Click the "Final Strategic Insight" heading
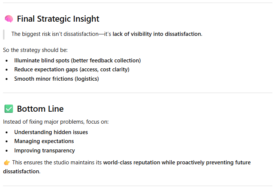Screen dimensions: 275x189 point(58,19)
